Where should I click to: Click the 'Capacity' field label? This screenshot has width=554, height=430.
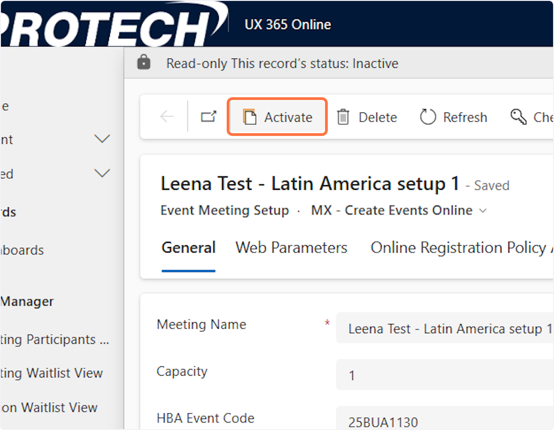(x=182, y=371)
